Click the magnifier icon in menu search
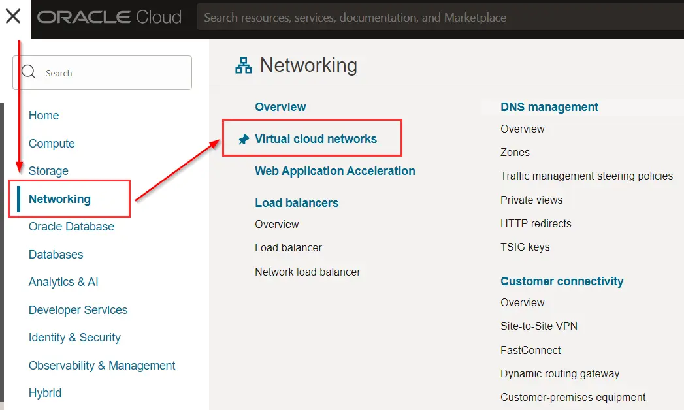Viewport: 684px width, 410px height. pos(29,72)
